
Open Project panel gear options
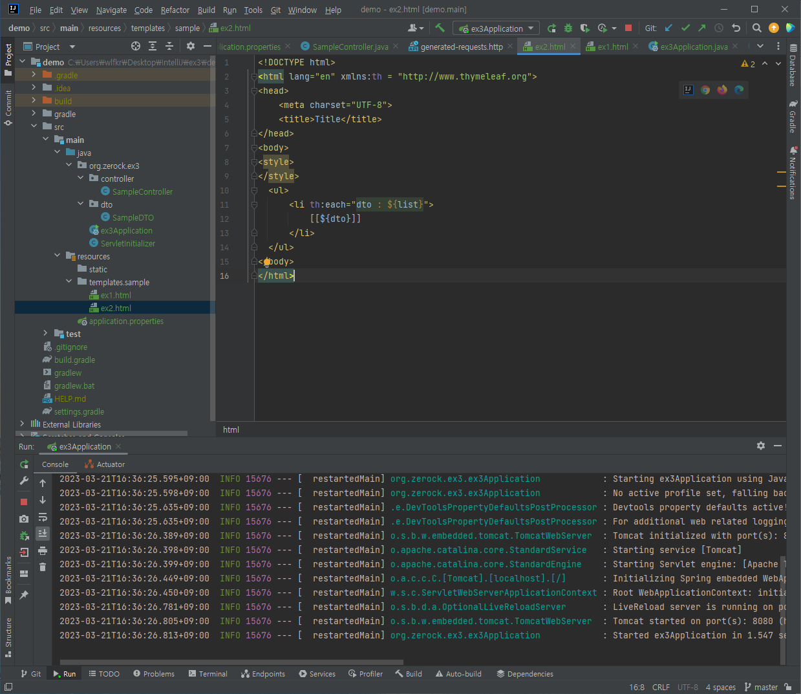[190, 46]
